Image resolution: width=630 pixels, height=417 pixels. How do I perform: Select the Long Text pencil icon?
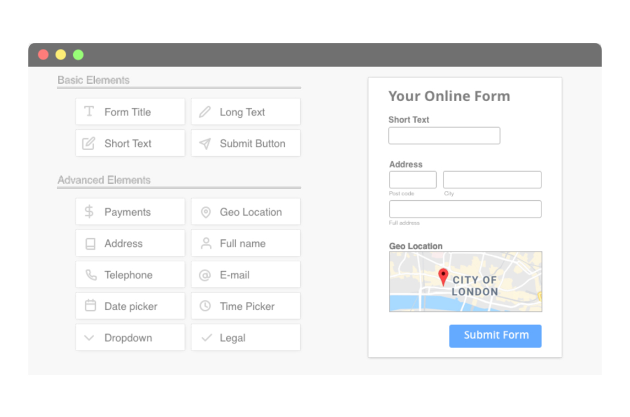pyautogui.click(x=205, y=112)
